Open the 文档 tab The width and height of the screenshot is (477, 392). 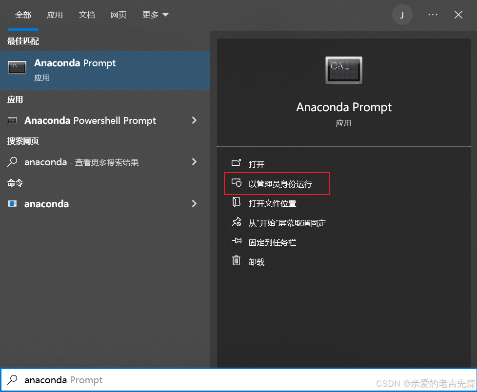[87, 15]
